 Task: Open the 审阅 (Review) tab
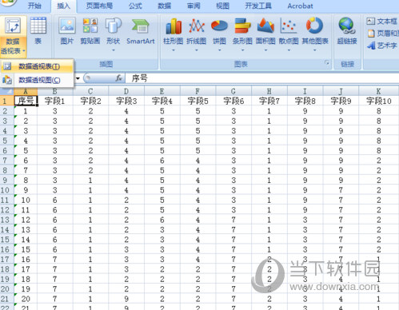point(194,6)
